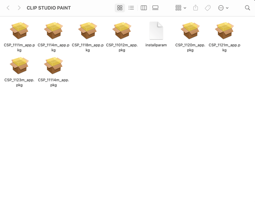This screenshot has height=202, width=255.
Task: Select the CSP_1111m_app.pkg package icon
Action: (19, 31)
